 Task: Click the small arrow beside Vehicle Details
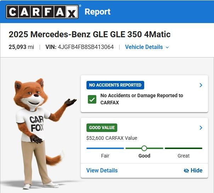(x=167, y=48)
